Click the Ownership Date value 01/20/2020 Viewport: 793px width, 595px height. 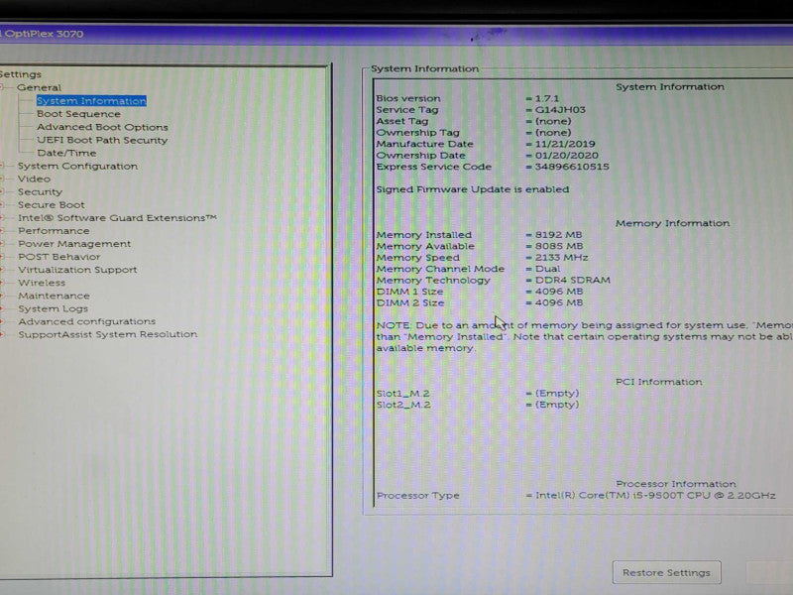(567, 156)
